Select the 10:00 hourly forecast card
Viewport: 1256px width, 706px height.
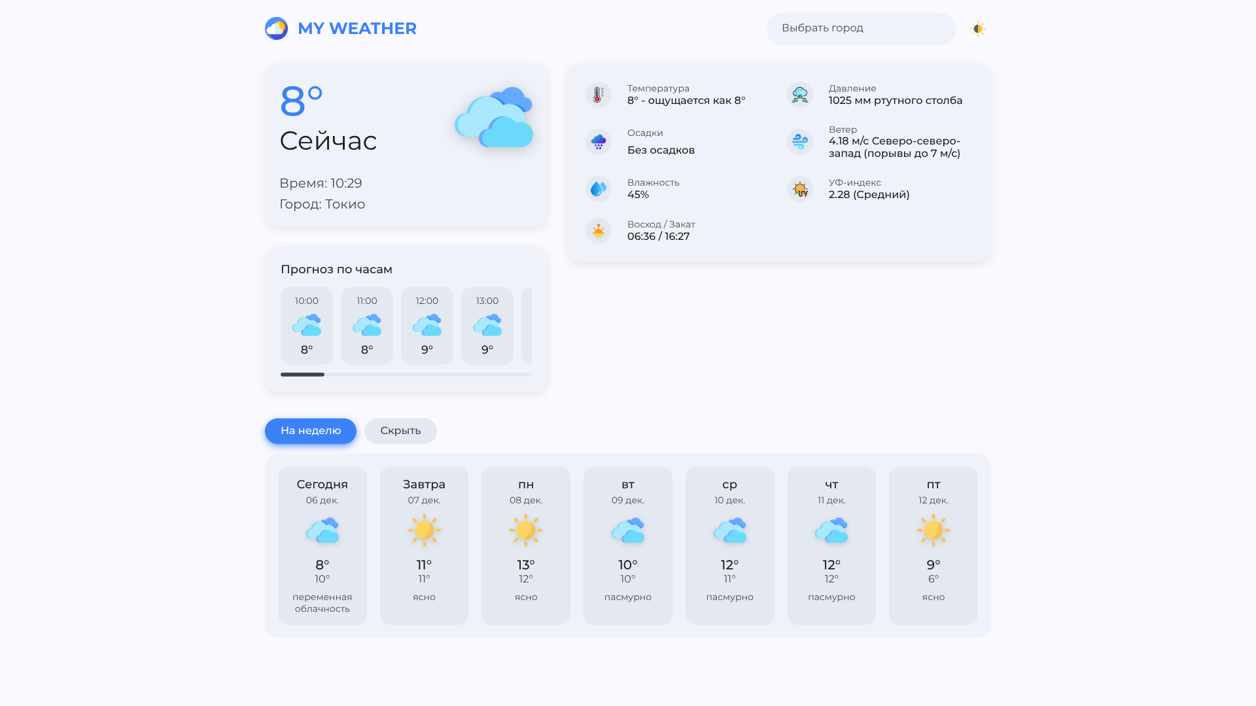coord(307,326)
